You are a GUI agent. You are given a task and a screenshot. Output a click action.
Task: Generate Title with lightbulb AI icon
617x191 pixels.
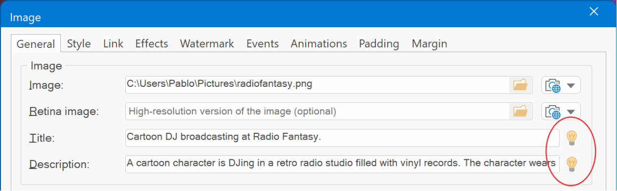point(572,138)
